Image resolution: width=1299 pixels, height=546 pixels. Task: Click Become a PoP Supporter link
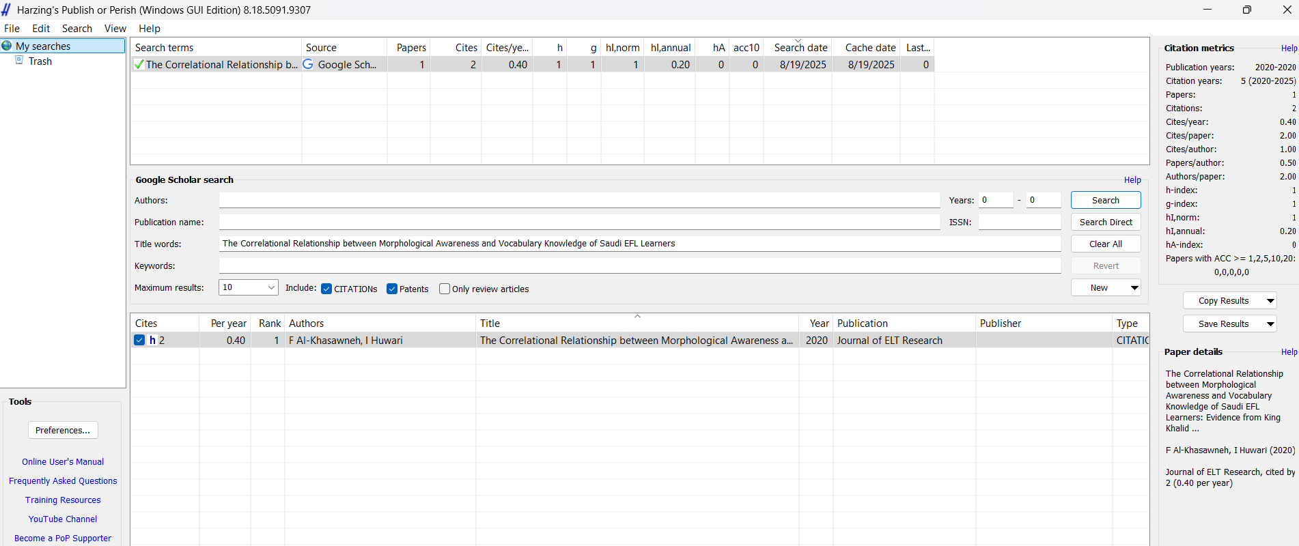point(63,538)
